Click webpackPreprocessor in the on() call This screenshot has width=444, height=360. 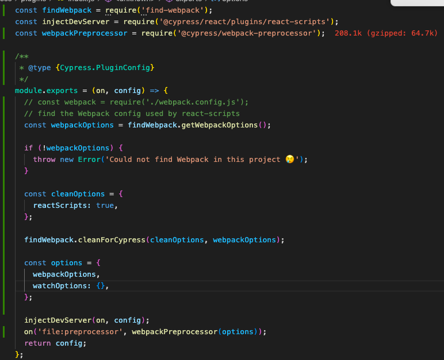tap(175, 332)
